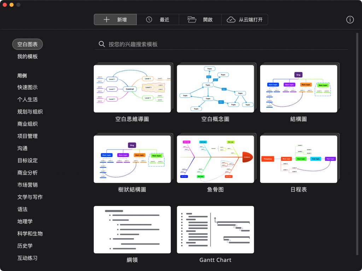Screen dimensions: 362x271
Task: Open app information via the ⓘ icon
Action: click(350, 20)
